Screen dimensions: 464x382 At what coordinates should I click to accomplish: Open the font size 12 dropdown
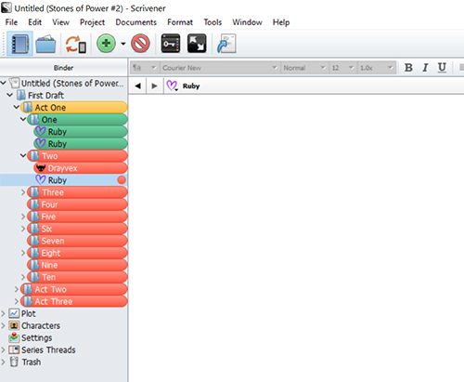click(x=342, y=68)
